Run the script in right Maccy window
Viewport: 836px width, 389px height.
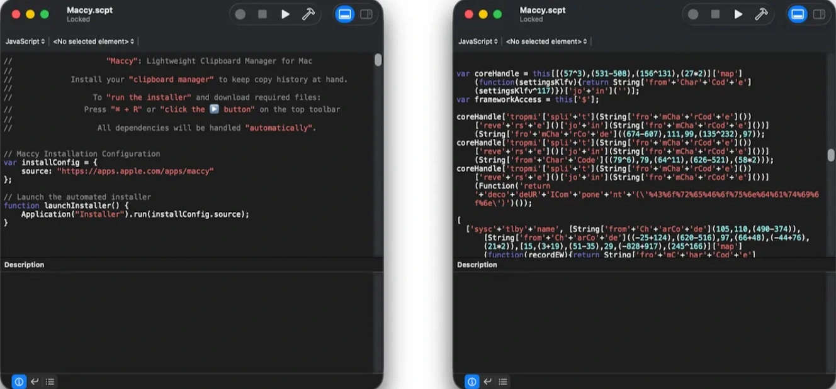(738, 14)
